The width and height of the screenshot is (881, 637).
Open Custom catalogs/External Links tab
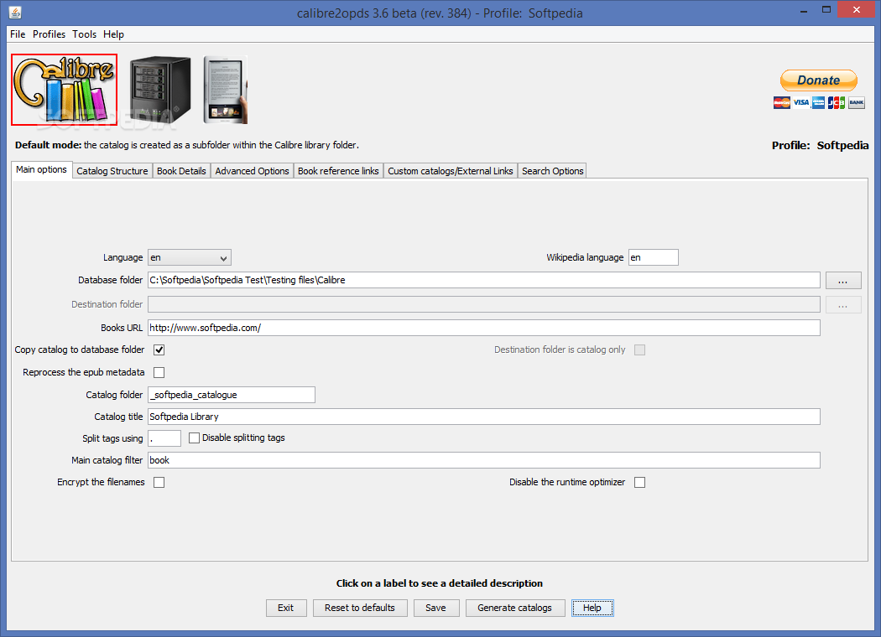[450, 171]
